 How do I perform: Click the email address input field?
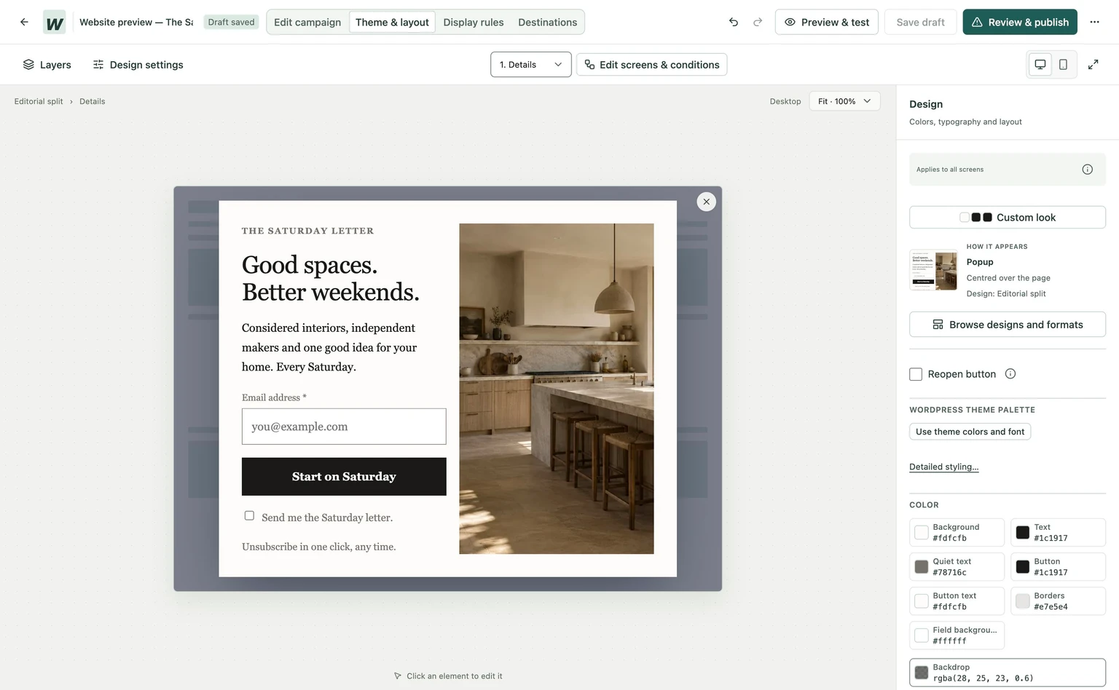344,427
